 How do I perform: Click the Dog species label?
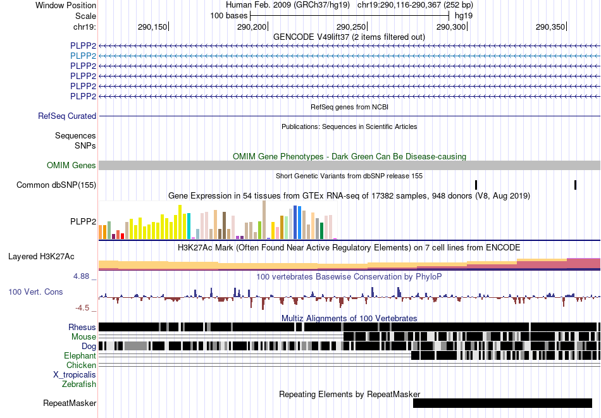[x=89, y=347]
